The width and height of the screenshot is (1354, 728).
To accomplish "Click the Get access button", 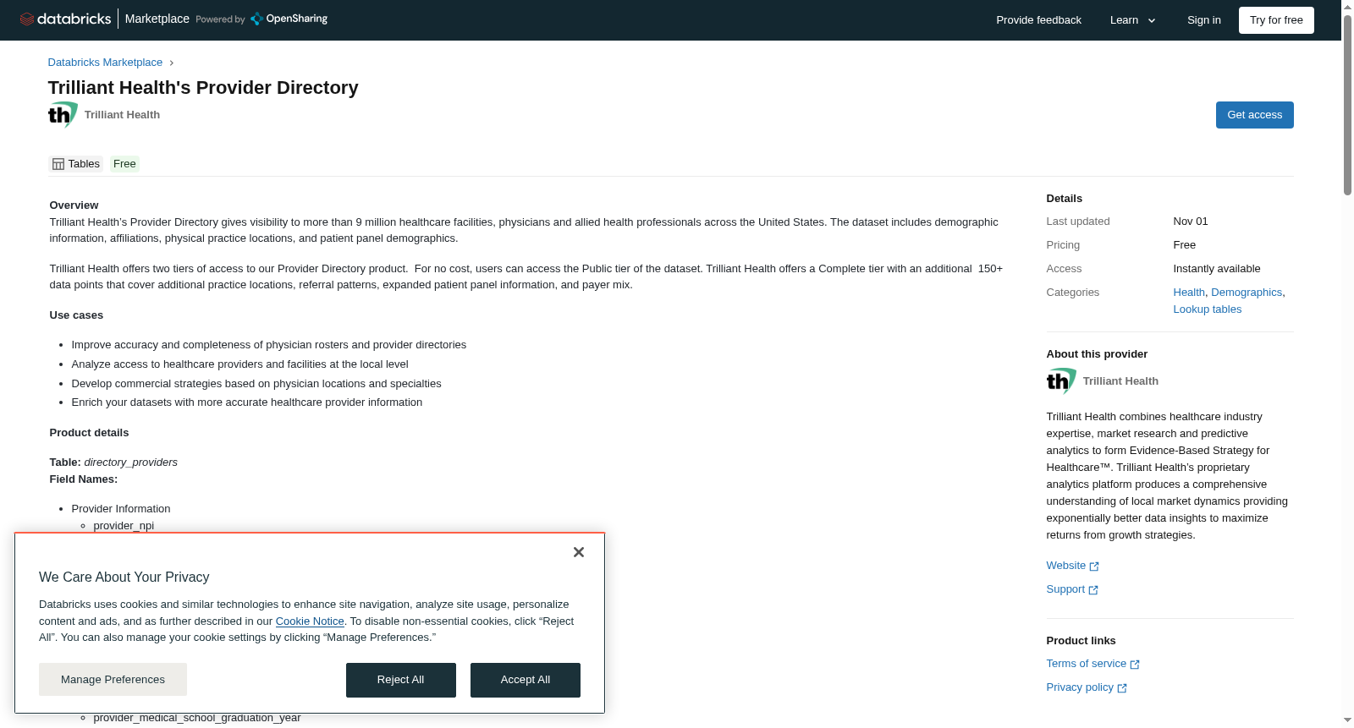I will (x=1254, y=115).
